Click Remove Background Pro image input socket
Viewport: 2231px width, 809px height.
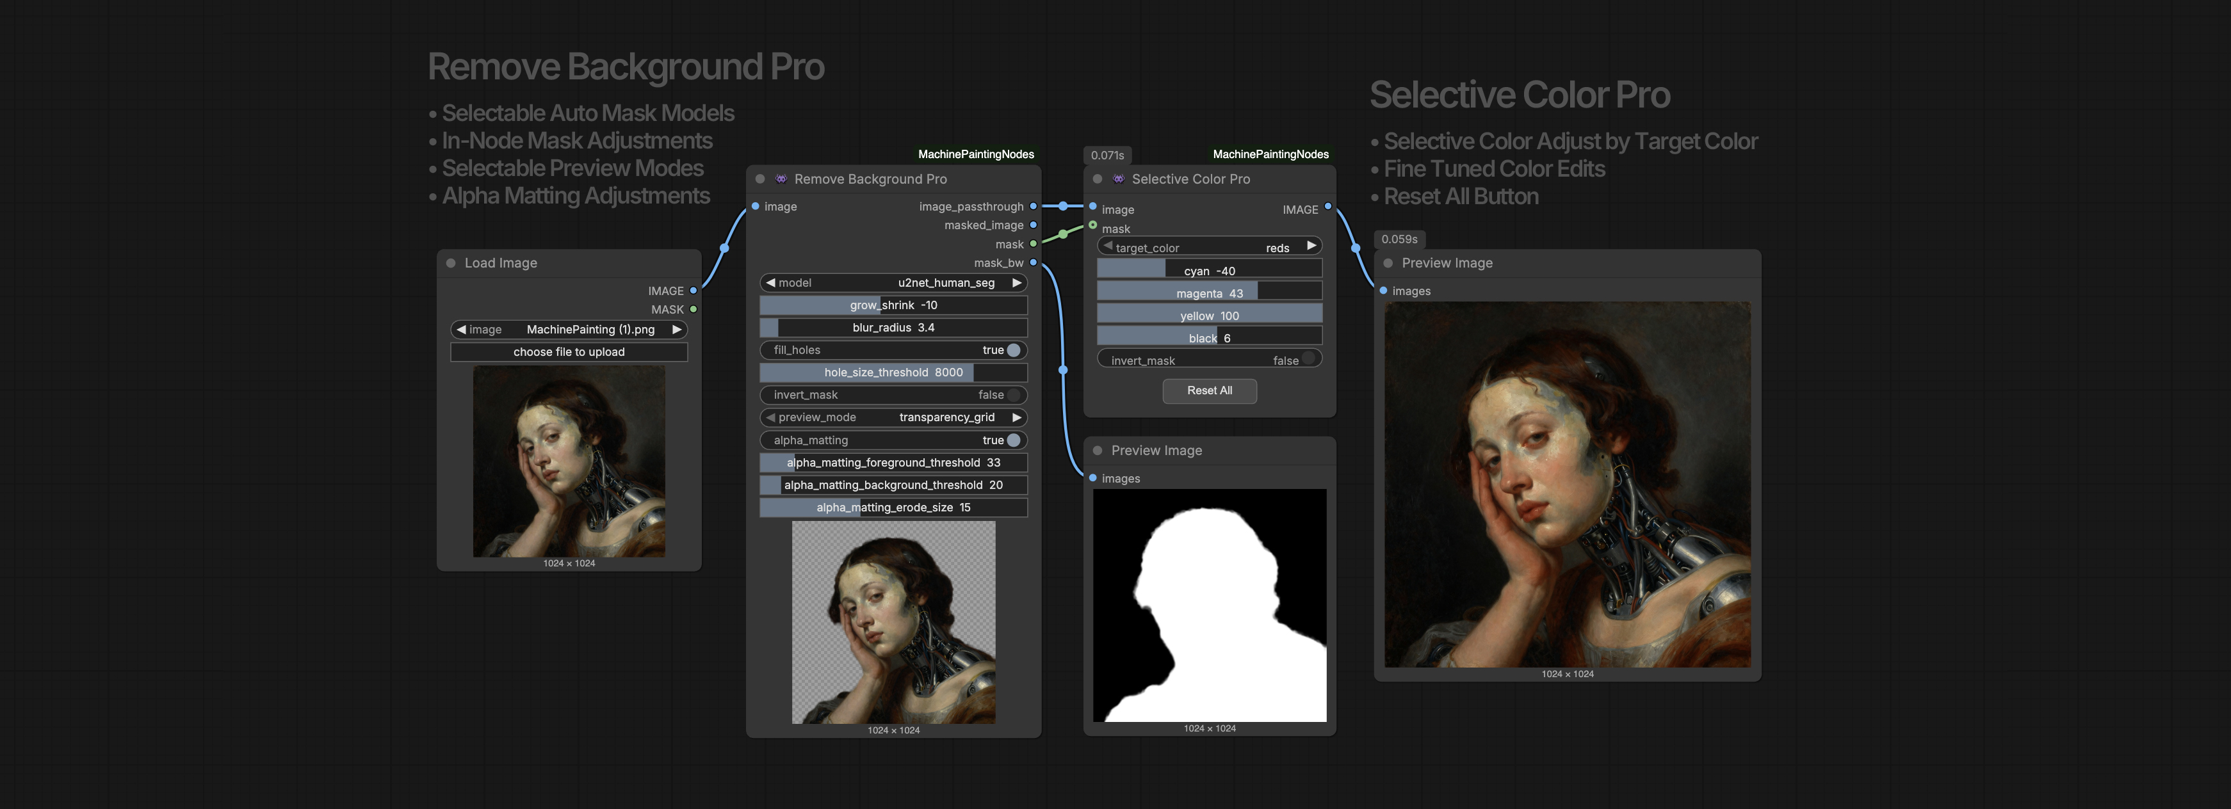(755, 206)
